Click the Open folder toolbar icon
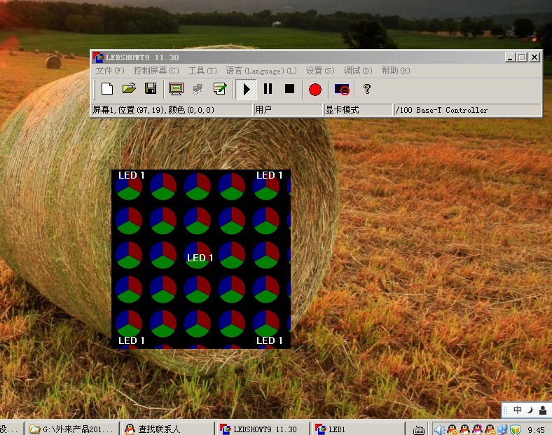 pyautogui.click(x=129, y=89)
